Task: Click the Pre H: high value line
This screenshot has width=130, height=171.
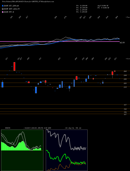Action: [x=82, y=8]
